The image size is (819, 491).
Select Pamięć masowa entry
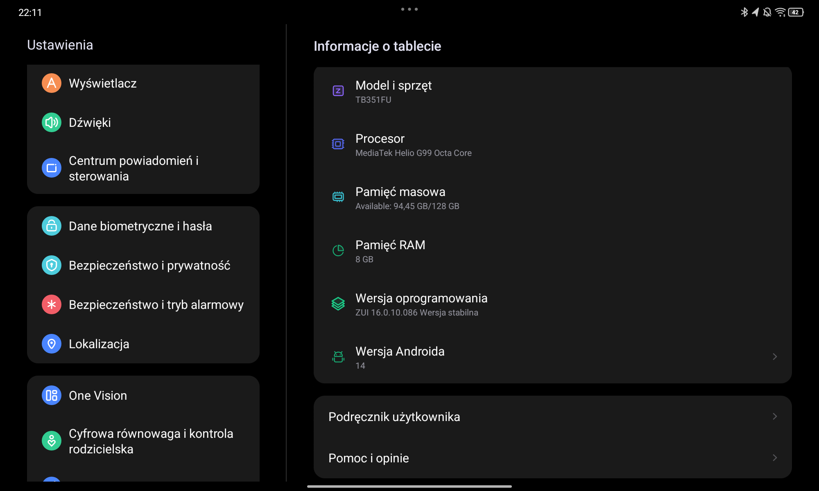click(553, 197)
